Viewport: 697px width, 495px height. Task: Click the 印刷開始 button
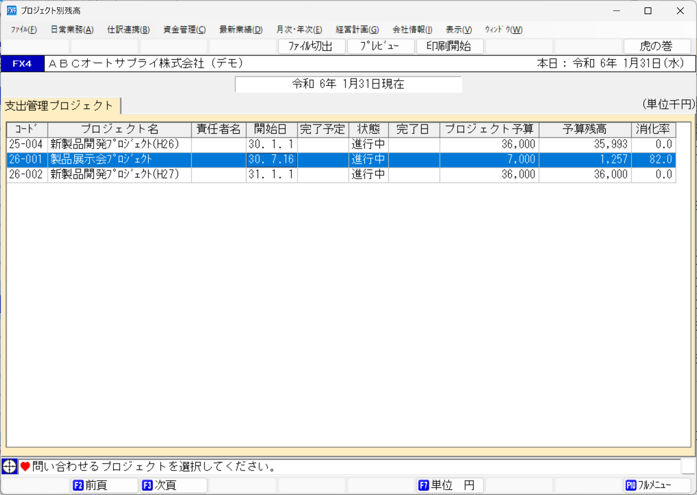click(450, 46)
